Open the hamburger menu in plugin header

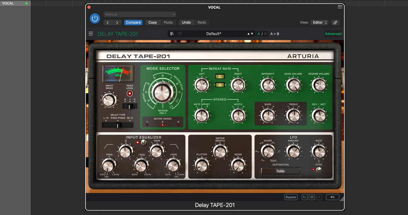pyautogui.click(x=91, y=34)
